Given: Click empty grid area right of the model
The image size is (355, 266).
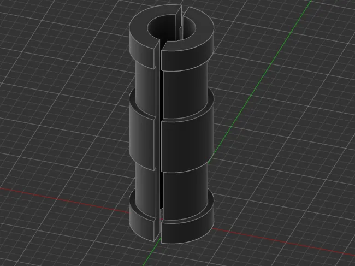Looking at the screenshot, I should (x=294, y=158).
